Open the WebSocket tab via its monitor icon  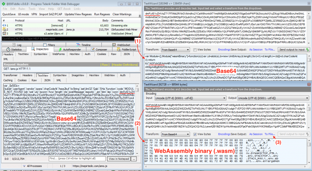click(x=114, y=45)
